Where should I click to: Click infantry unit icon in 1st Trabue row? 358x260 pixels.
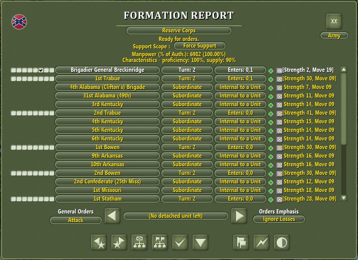(x=279, y=79)
